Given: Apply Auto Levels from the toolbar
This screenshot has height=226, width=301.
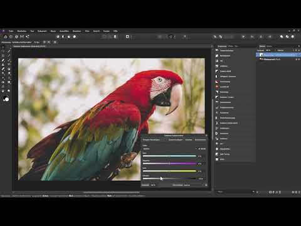Looking at the screenshot, I should click(58, 36).
